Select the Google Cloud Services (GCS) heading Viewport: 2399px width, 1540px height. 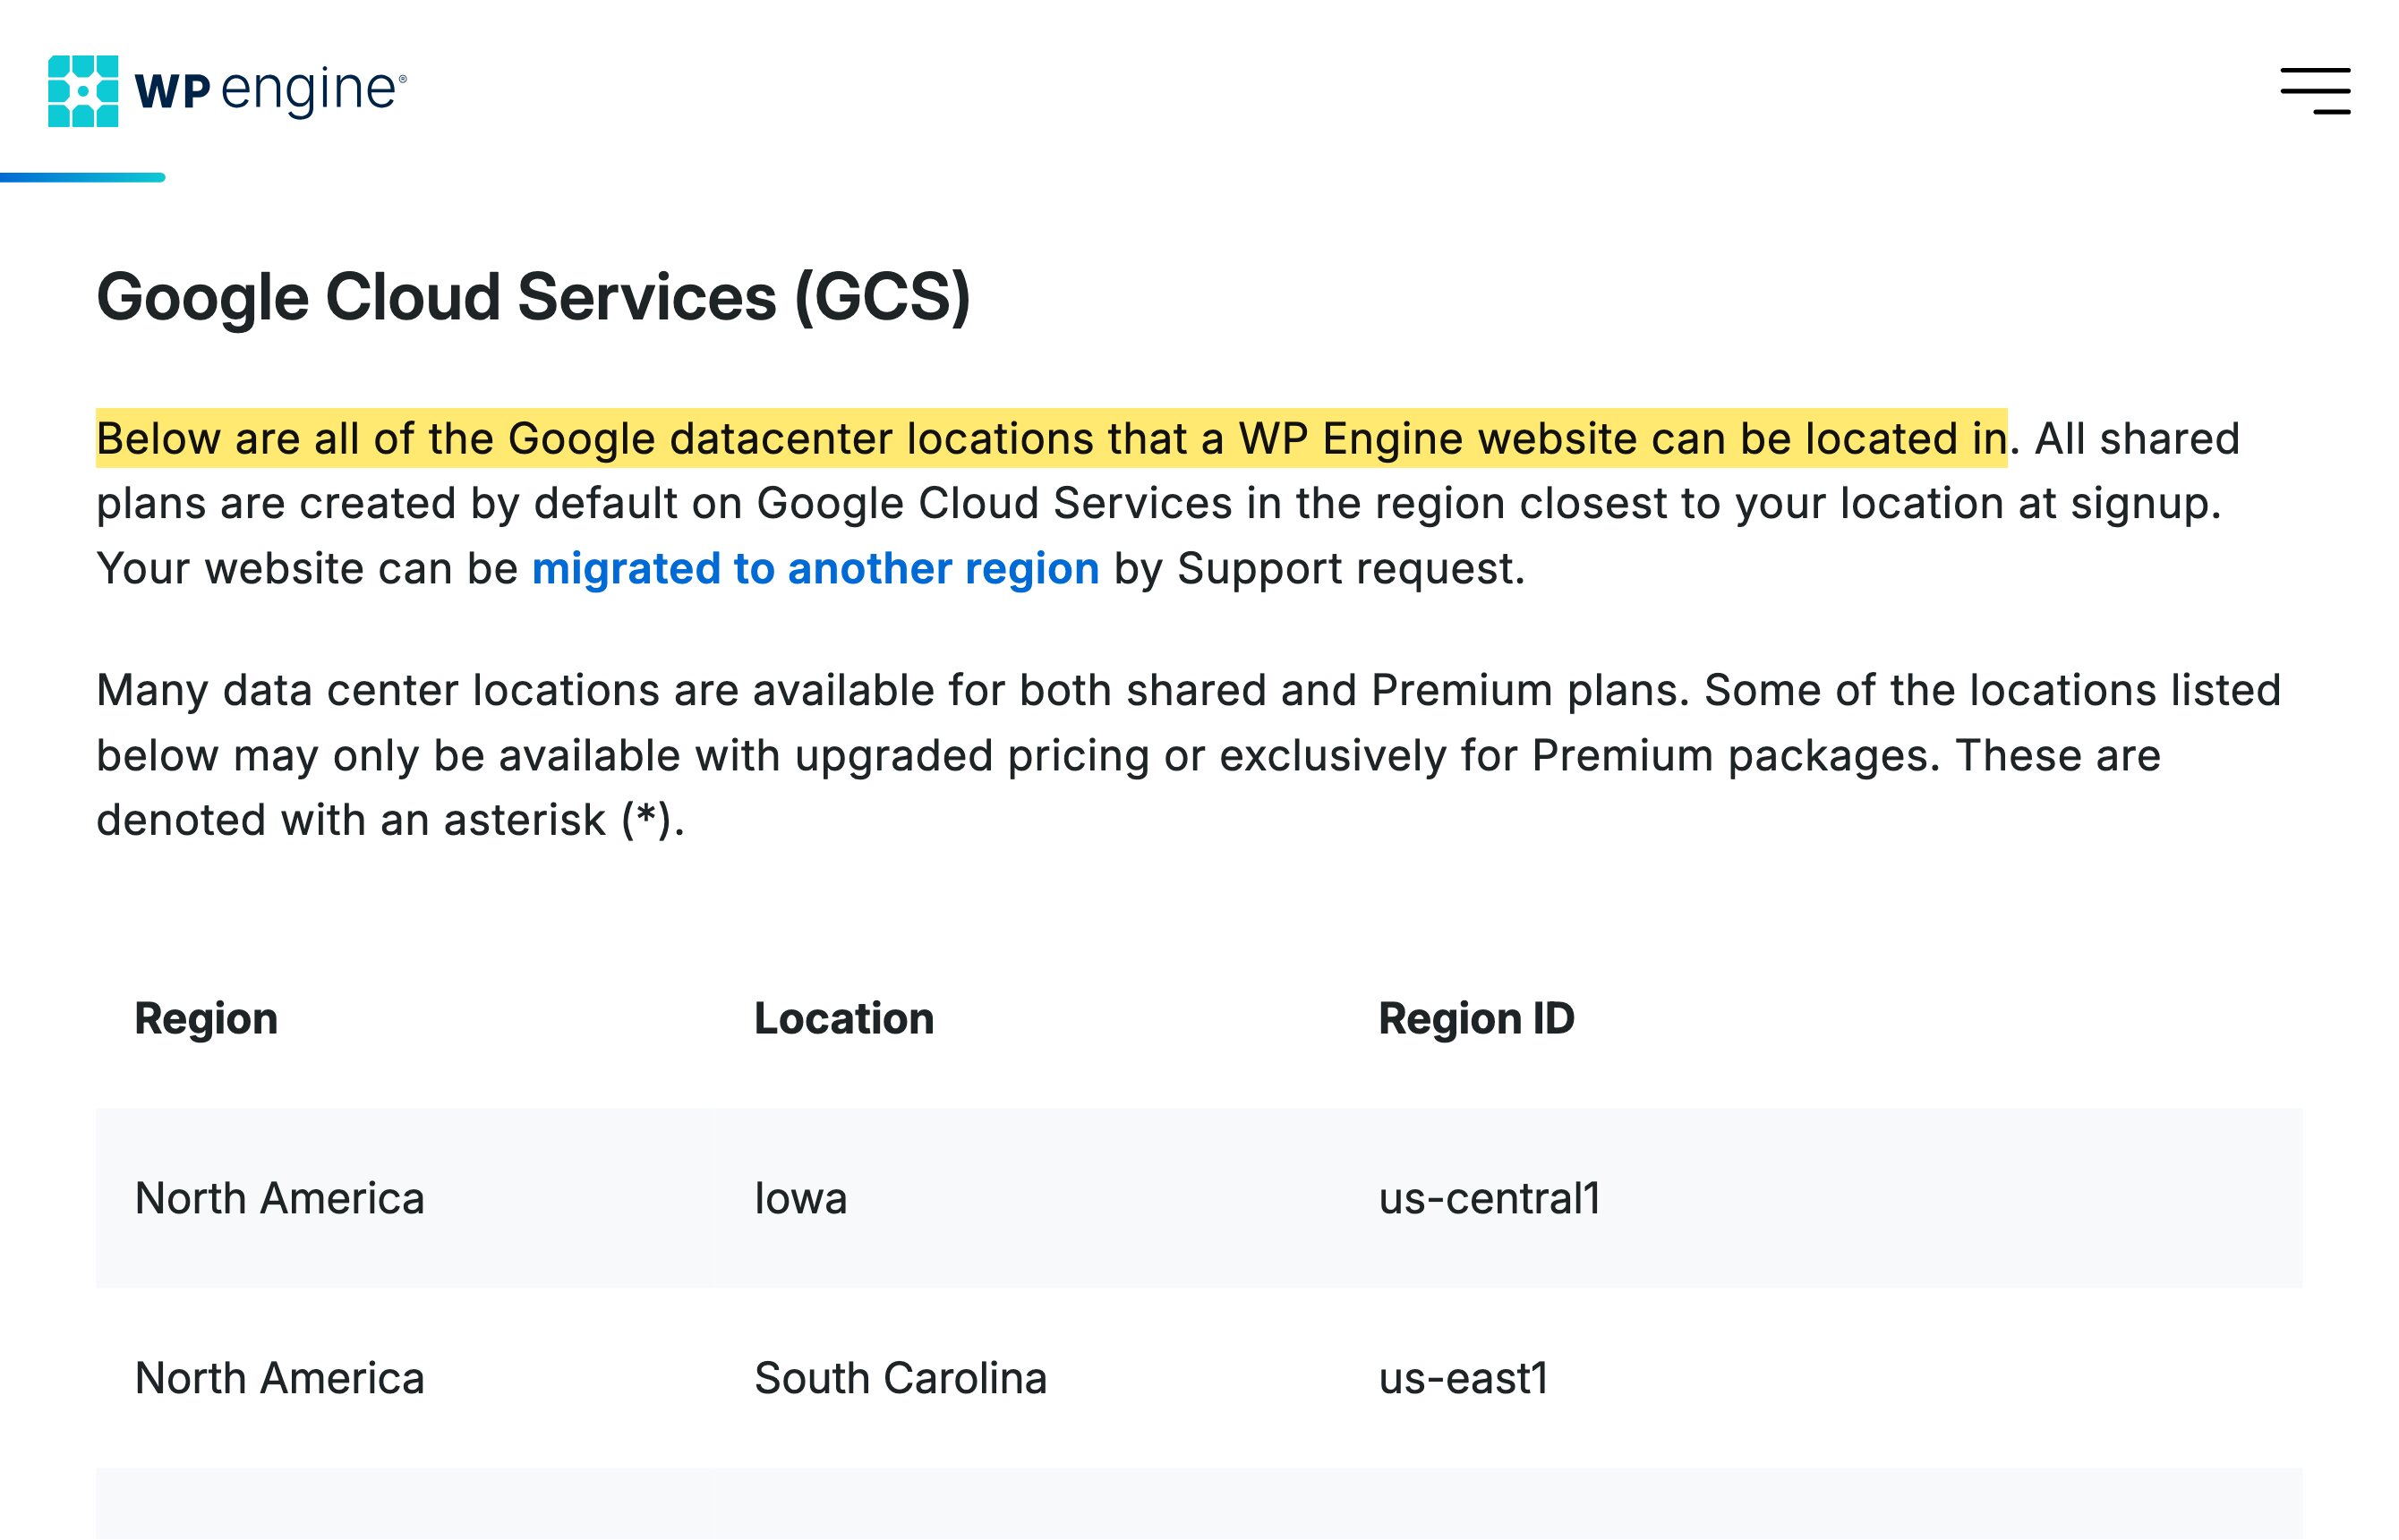click(534, 297)
